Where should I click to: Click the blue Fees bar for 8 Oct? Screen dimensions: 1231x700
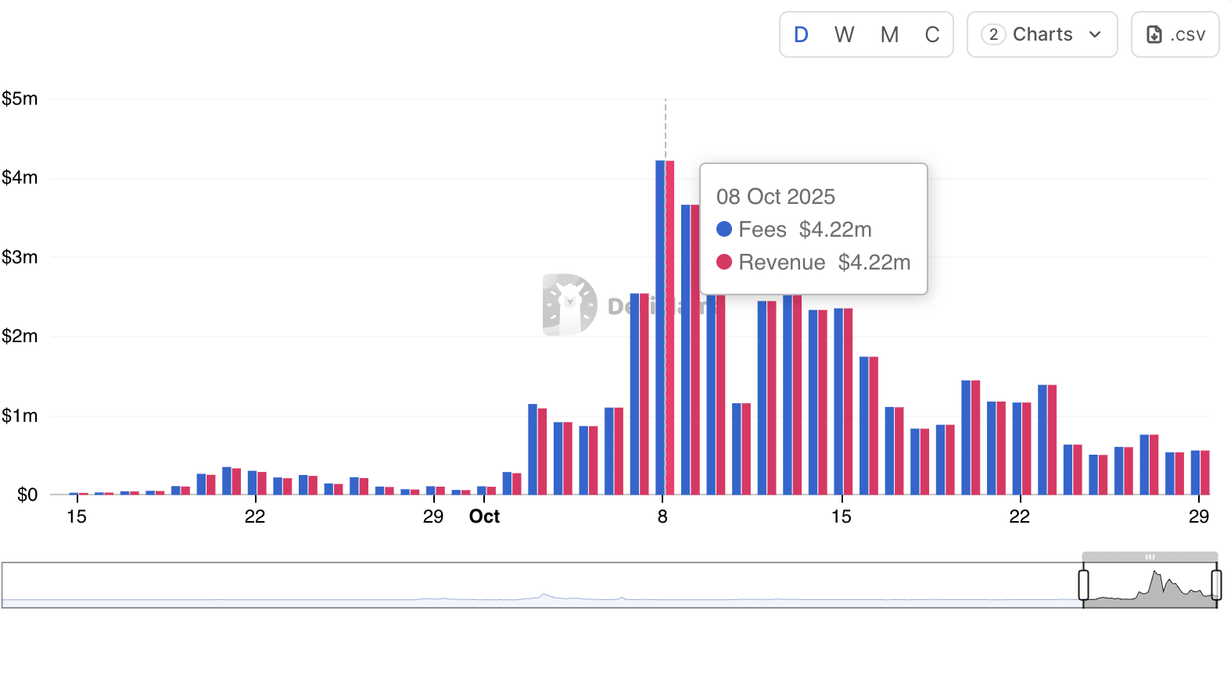[x=660, y=328]
